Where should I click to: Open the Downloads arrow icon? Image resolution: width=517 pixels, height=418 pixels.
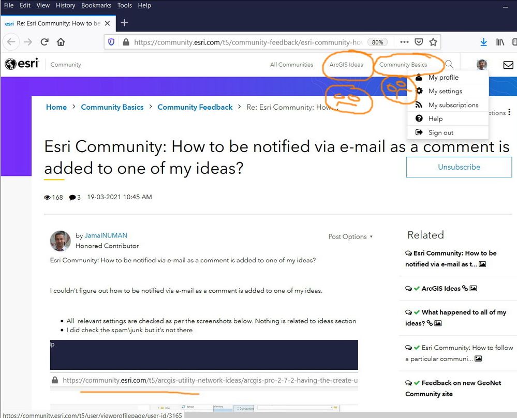tap(483, 42)
